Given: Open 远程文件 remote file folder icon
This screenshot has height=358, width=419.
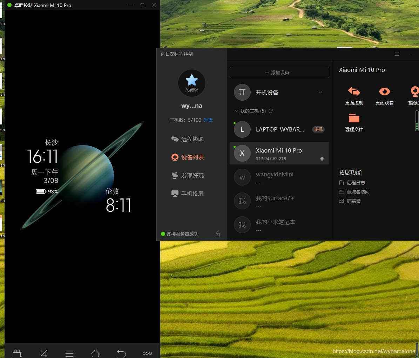Looking at the screenshot, I should pos(354,118).
